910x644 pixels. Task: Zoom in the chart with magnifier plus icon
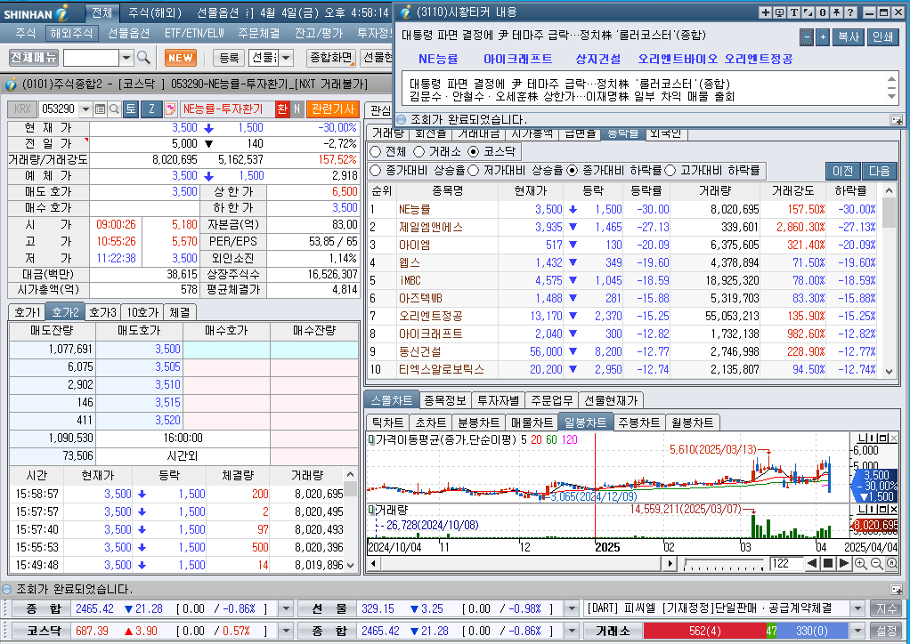click(861, 563)
